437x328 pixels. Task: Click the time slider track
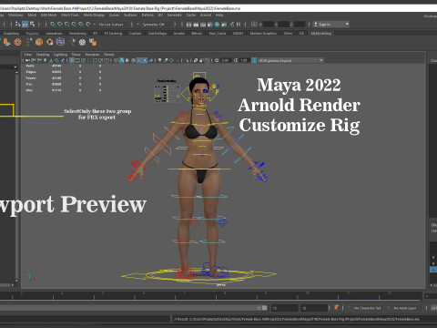coord(211,295)
